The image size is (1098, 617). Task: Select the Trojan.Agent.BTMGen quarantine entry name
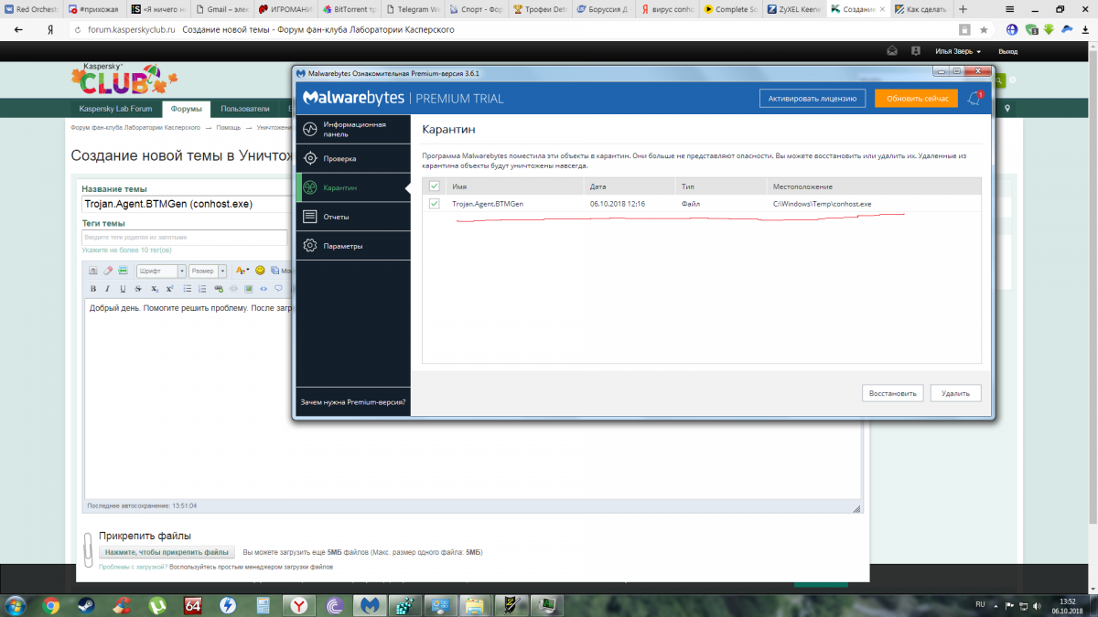pyautogui.click(x=488, y=204)
